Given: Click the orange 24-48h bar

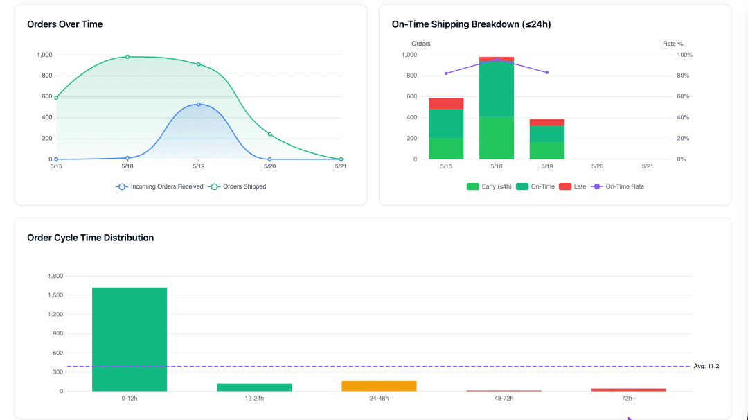Looking at the screenshot, I should tap(379, 386).
